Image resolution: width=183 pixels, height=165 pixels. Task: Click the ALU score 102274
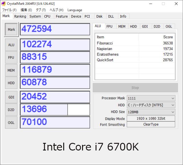[55, 45]
